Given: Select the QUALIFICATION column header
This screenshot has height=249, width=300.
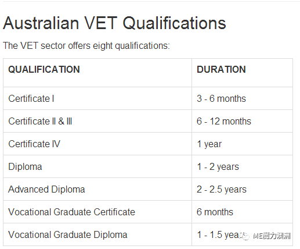Looking at the screenshot, I should point(44,69).
